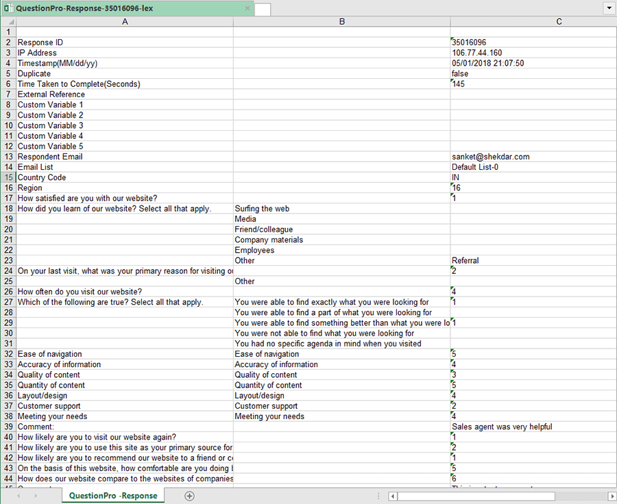Click the cell containing 35016096
617x504 pixels.
(533, 42)
